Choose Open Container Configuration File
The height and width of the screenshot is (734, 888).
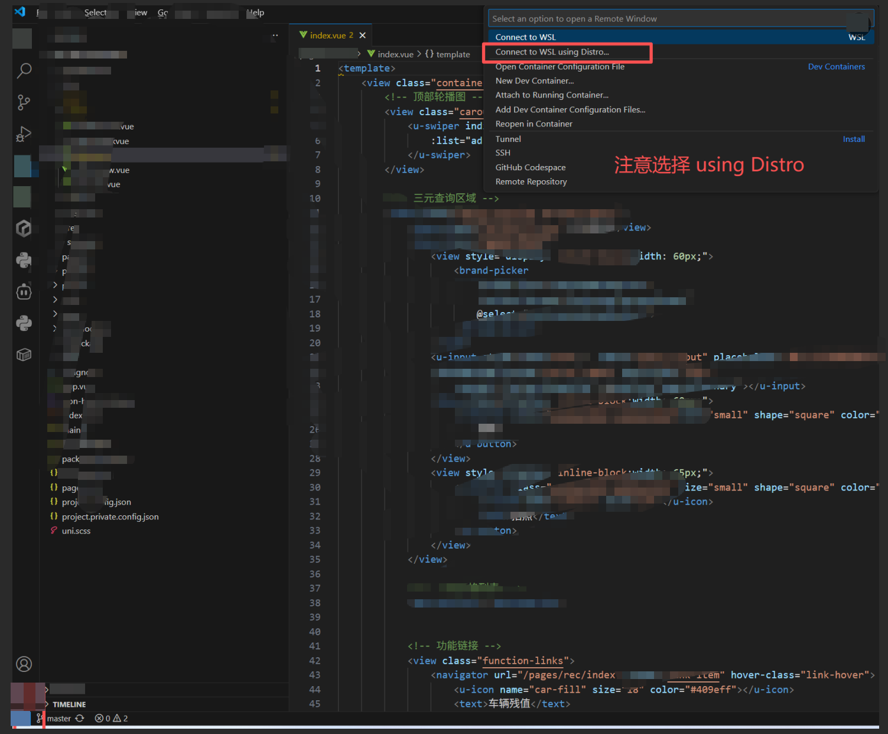(x=679, y=67)
